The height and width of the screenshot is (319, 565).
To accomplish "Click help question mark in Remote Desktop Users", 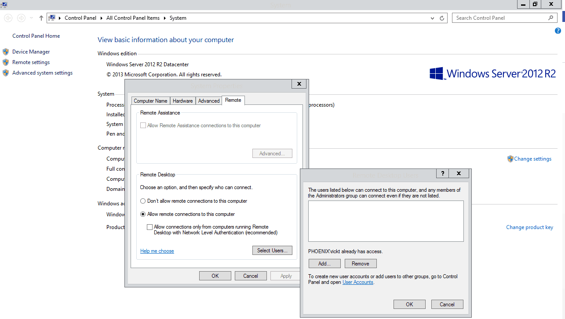I will point(442,173).
